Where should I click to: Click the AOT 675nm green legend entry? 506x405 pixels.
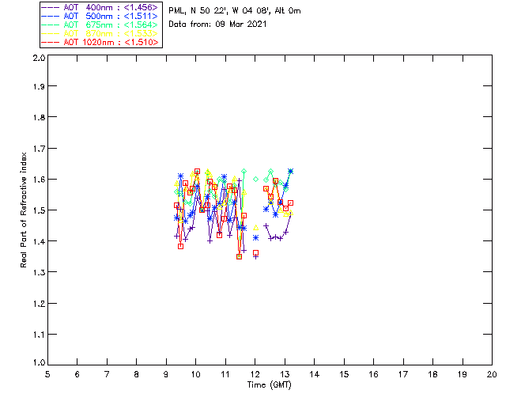pos(100,25)
